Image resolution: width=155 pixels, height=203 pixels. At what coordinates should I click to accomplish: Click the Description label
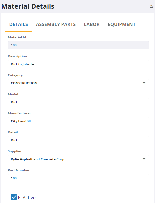[x=17, y=56]
